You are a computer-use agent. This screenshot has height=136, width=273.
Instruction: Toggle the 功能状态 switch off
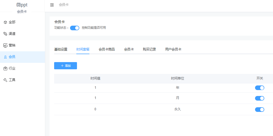(75, 28)
